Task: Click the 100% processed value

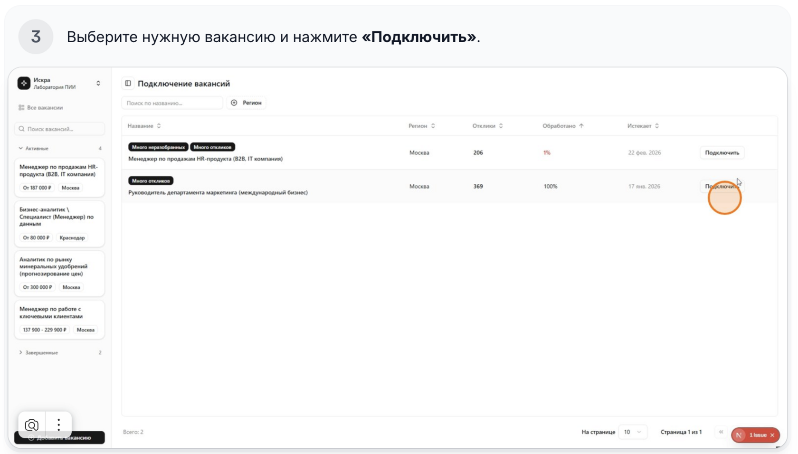Action: pos(551,187)
